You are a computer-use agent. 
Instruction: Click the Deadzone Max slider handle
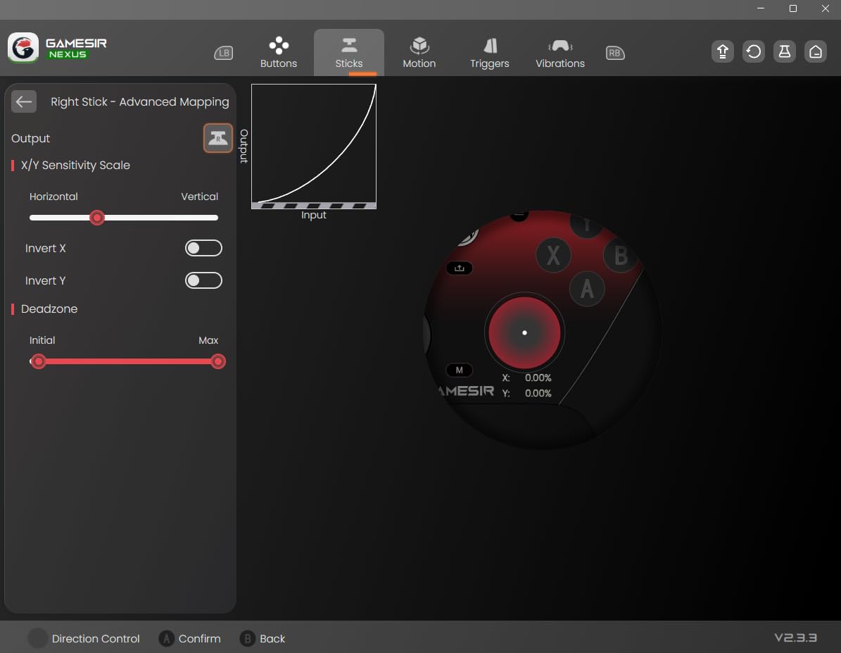point(218,361)
